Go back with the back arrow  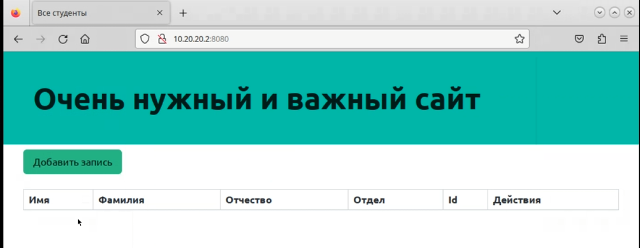(x=18, y=39)
